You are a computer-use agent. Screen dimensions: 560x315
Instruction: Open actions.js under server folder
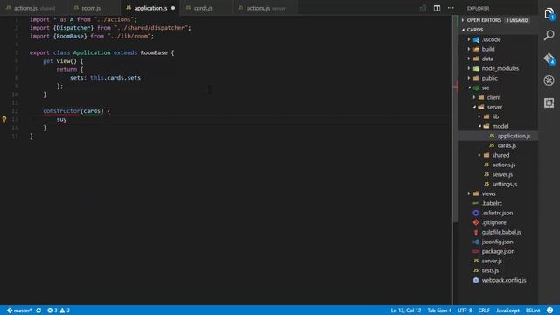[504, 165]
